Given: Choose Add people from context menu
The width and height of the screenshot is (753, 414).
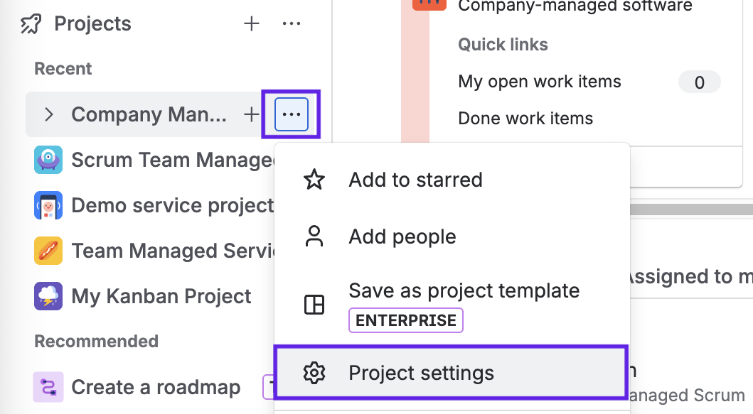Looking at the screenshot, I should 402,236.
